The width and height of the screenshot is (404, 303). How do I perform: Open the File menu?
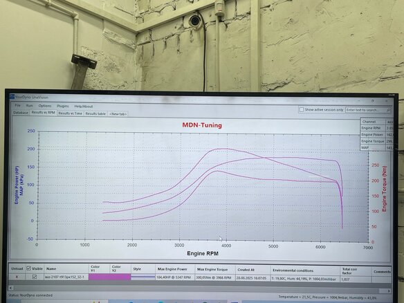[17, 105]
